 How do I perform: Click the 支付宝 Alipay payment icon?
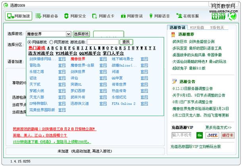pyautogui.click(x=212, y=135)
